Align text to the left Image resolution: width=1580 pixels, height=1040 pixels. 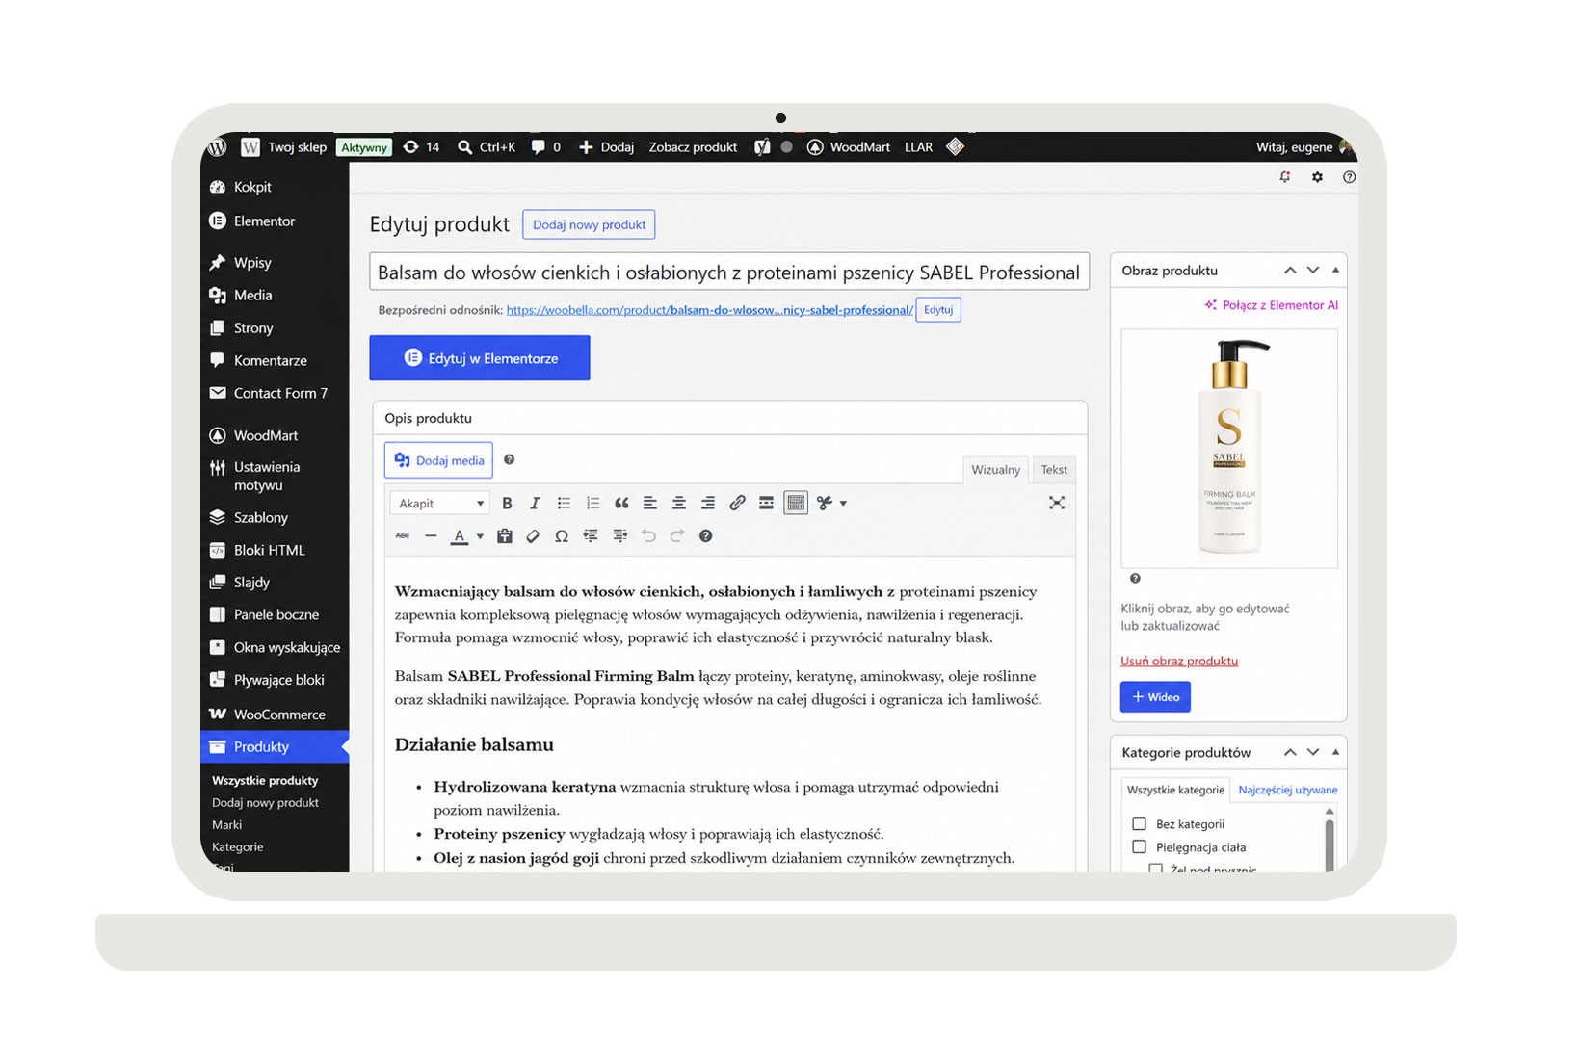(x=650, y=503)
